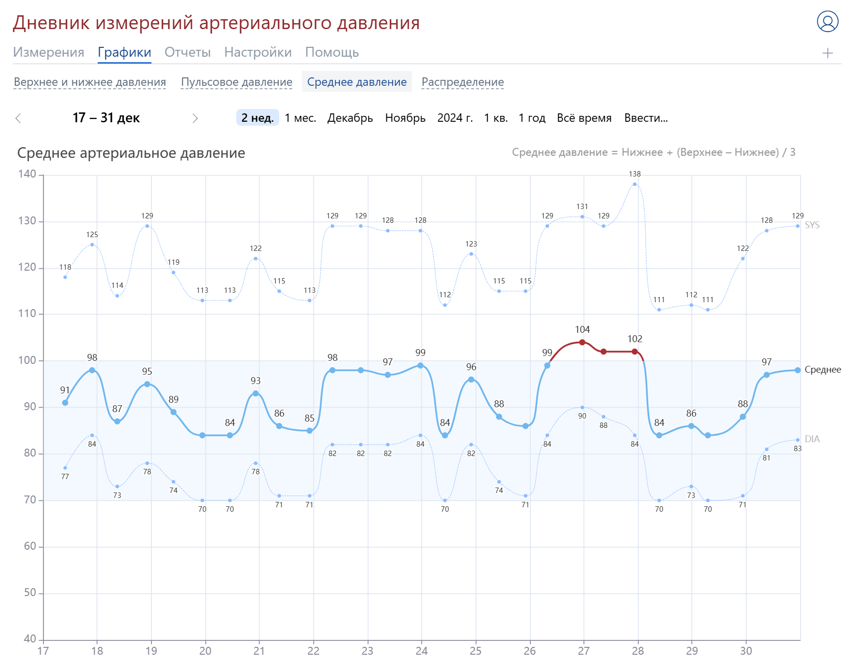
Task: Select the 1 мес. period
Action: pyautogui.click(x=300, y=118)
